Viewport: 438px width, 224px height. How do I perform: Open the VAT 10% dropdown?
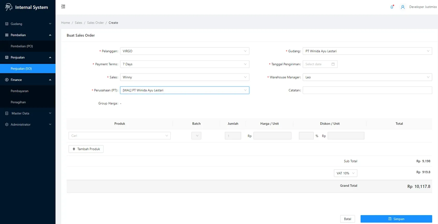click(x=346, y=173)
